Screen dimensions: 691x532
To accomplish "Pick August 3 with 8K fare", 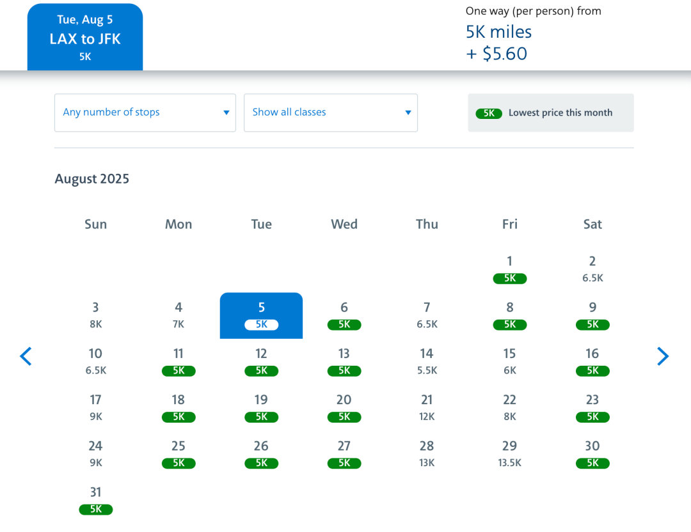I will (x=95, y=315).
